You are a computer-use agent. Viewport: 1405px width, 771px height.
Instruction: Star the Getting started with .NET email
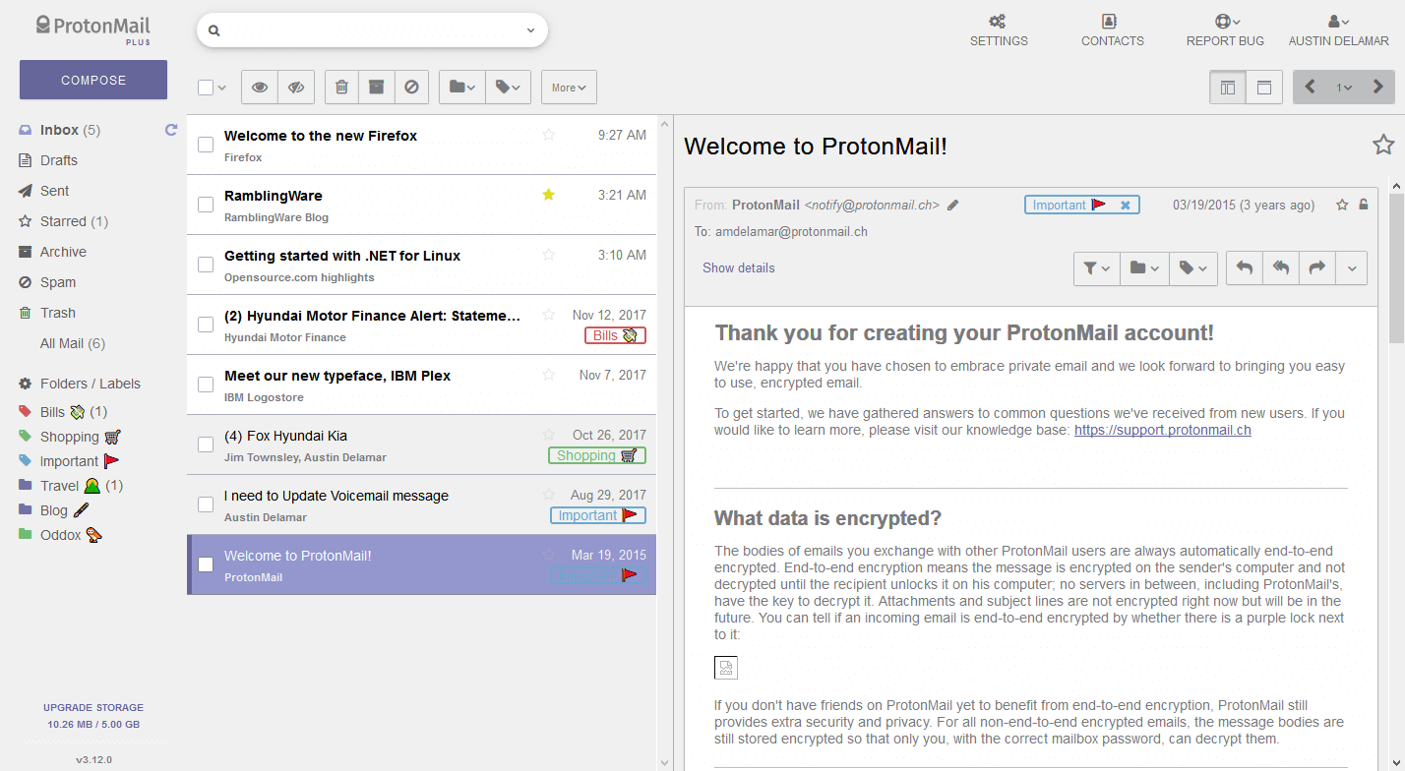click(549, 255)
